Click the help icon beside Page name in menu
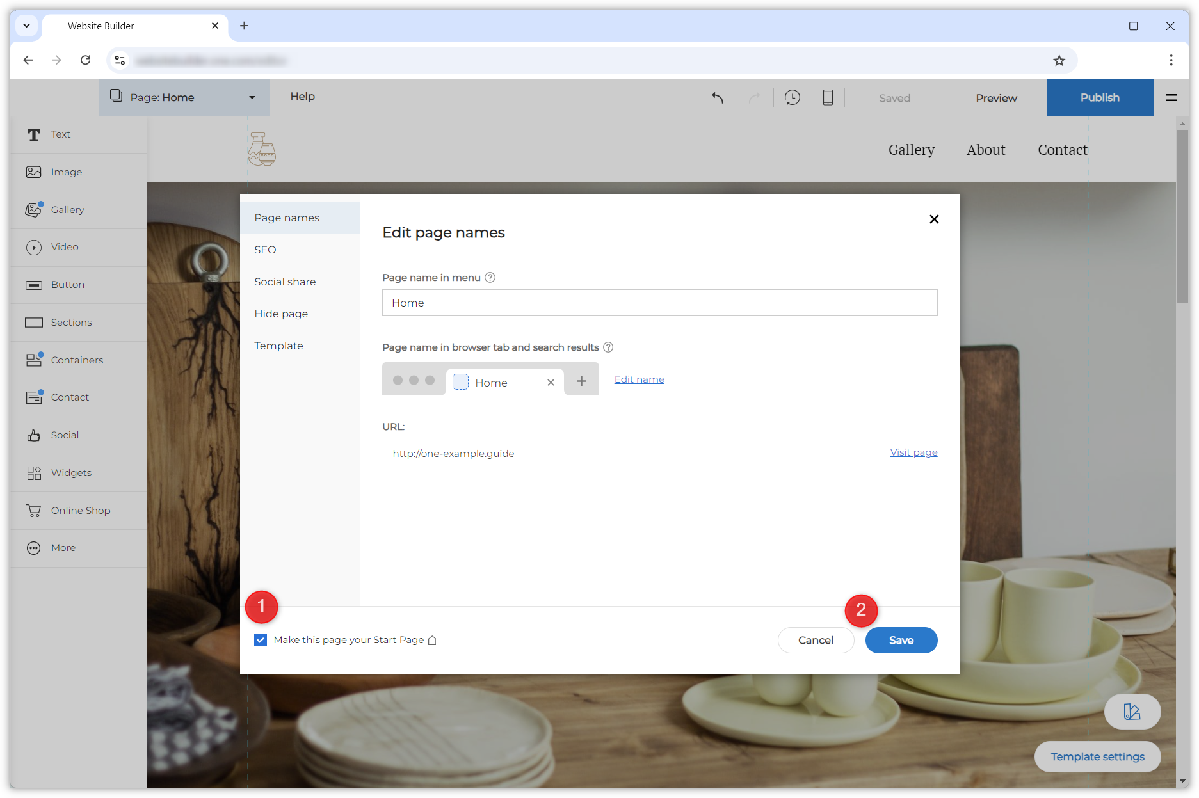Viewport: 1199px width, 798px height. coord(490,278)
